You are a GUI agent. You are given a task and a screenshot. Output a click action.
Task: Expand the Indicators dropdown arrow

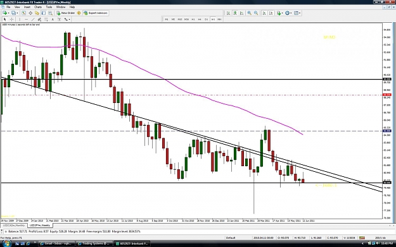tap(283, 13)
